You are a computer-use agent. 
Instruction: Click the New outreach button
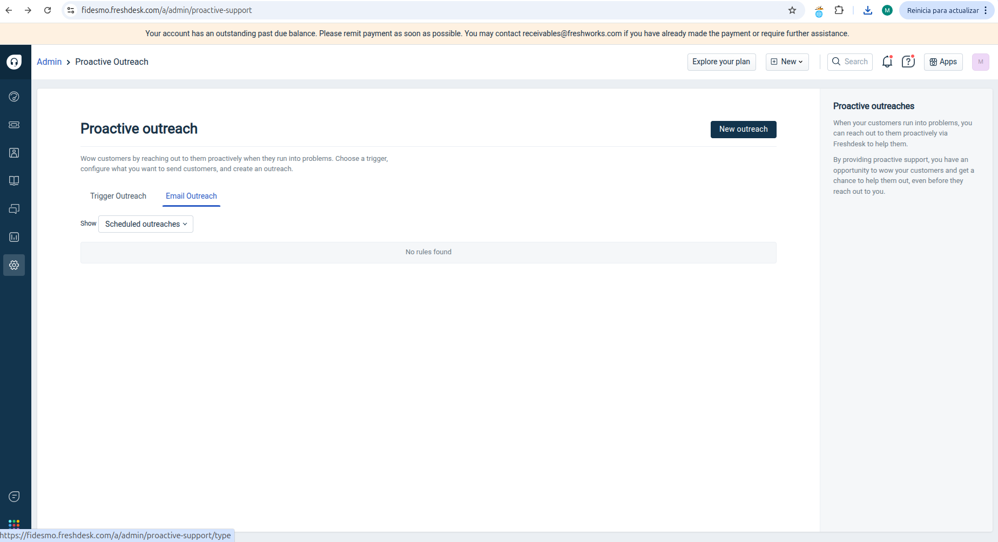point(743,129)
